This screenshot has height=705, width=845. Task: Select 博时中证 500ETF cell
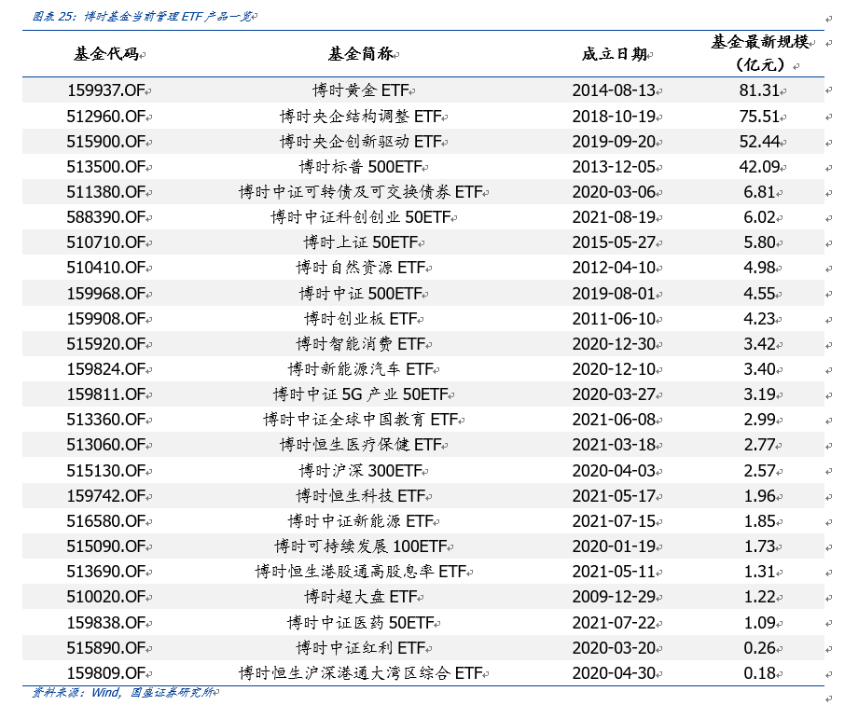pos(361,293)
